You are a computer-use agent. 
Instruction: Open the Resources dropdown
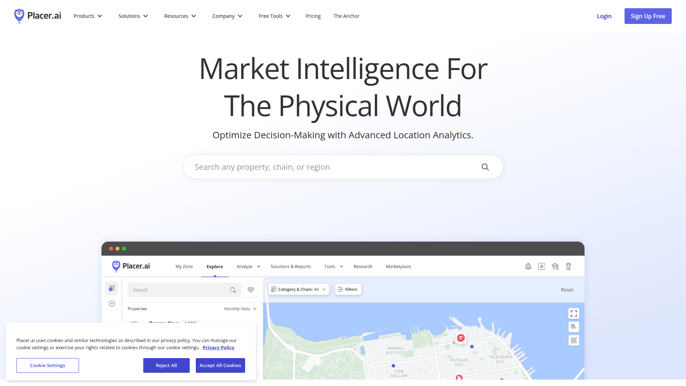point(180,16)
